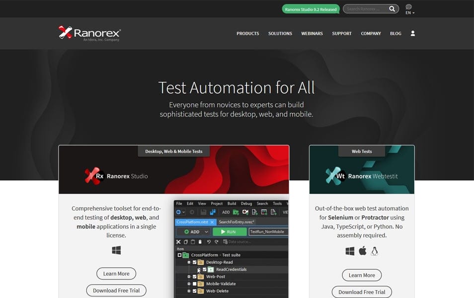Viewport: 474px width, 298px height.
Task: Open the COMPANY menu
Action: coord(371,34)
